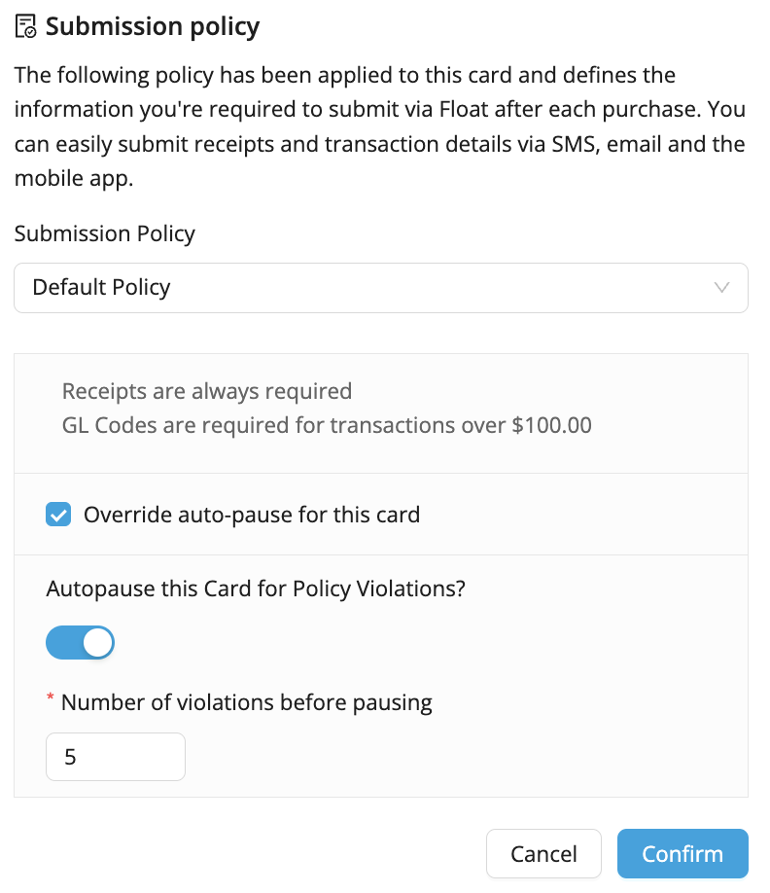The image size is (770, 893).
Task: Click the Number of violations before pausing label
Action: [246, 702]
